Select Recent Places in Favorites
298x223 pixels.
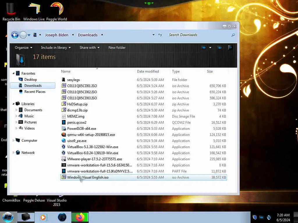(35, 91)
